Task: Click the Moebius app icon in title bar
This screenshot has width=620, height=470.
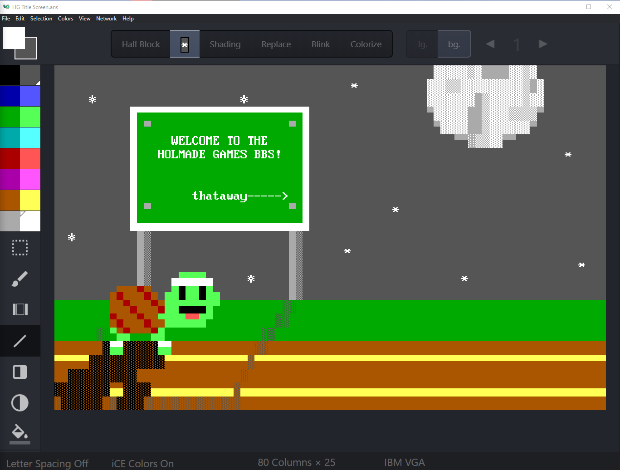Action: [6, 7]
